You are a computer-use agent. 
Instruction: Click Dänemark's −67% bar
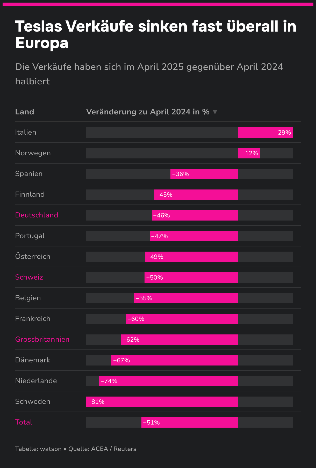[175, 360]
